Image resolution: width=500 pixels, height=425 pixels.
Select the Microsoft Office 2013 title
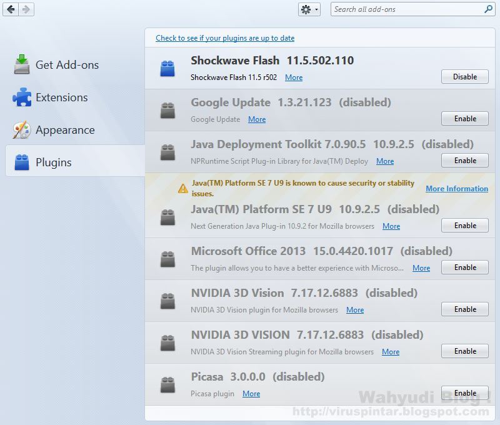point(248,251)
